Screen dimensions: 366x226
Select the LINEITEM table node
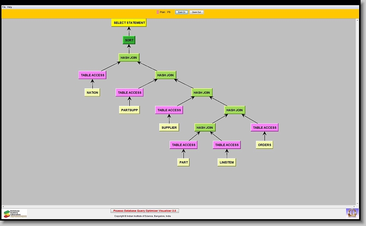(x=227, y=162)
